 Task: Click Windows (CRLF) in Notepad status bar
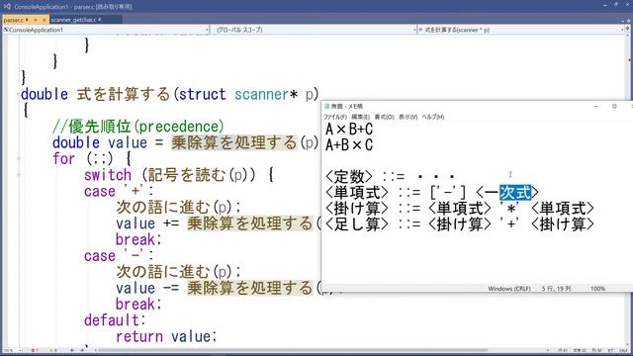click(x=508, y=289)
